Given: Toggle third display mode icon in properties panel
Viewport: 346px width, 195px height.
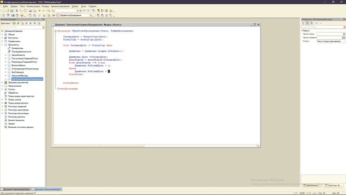Looking at the screenshot, I should (311, 23).
